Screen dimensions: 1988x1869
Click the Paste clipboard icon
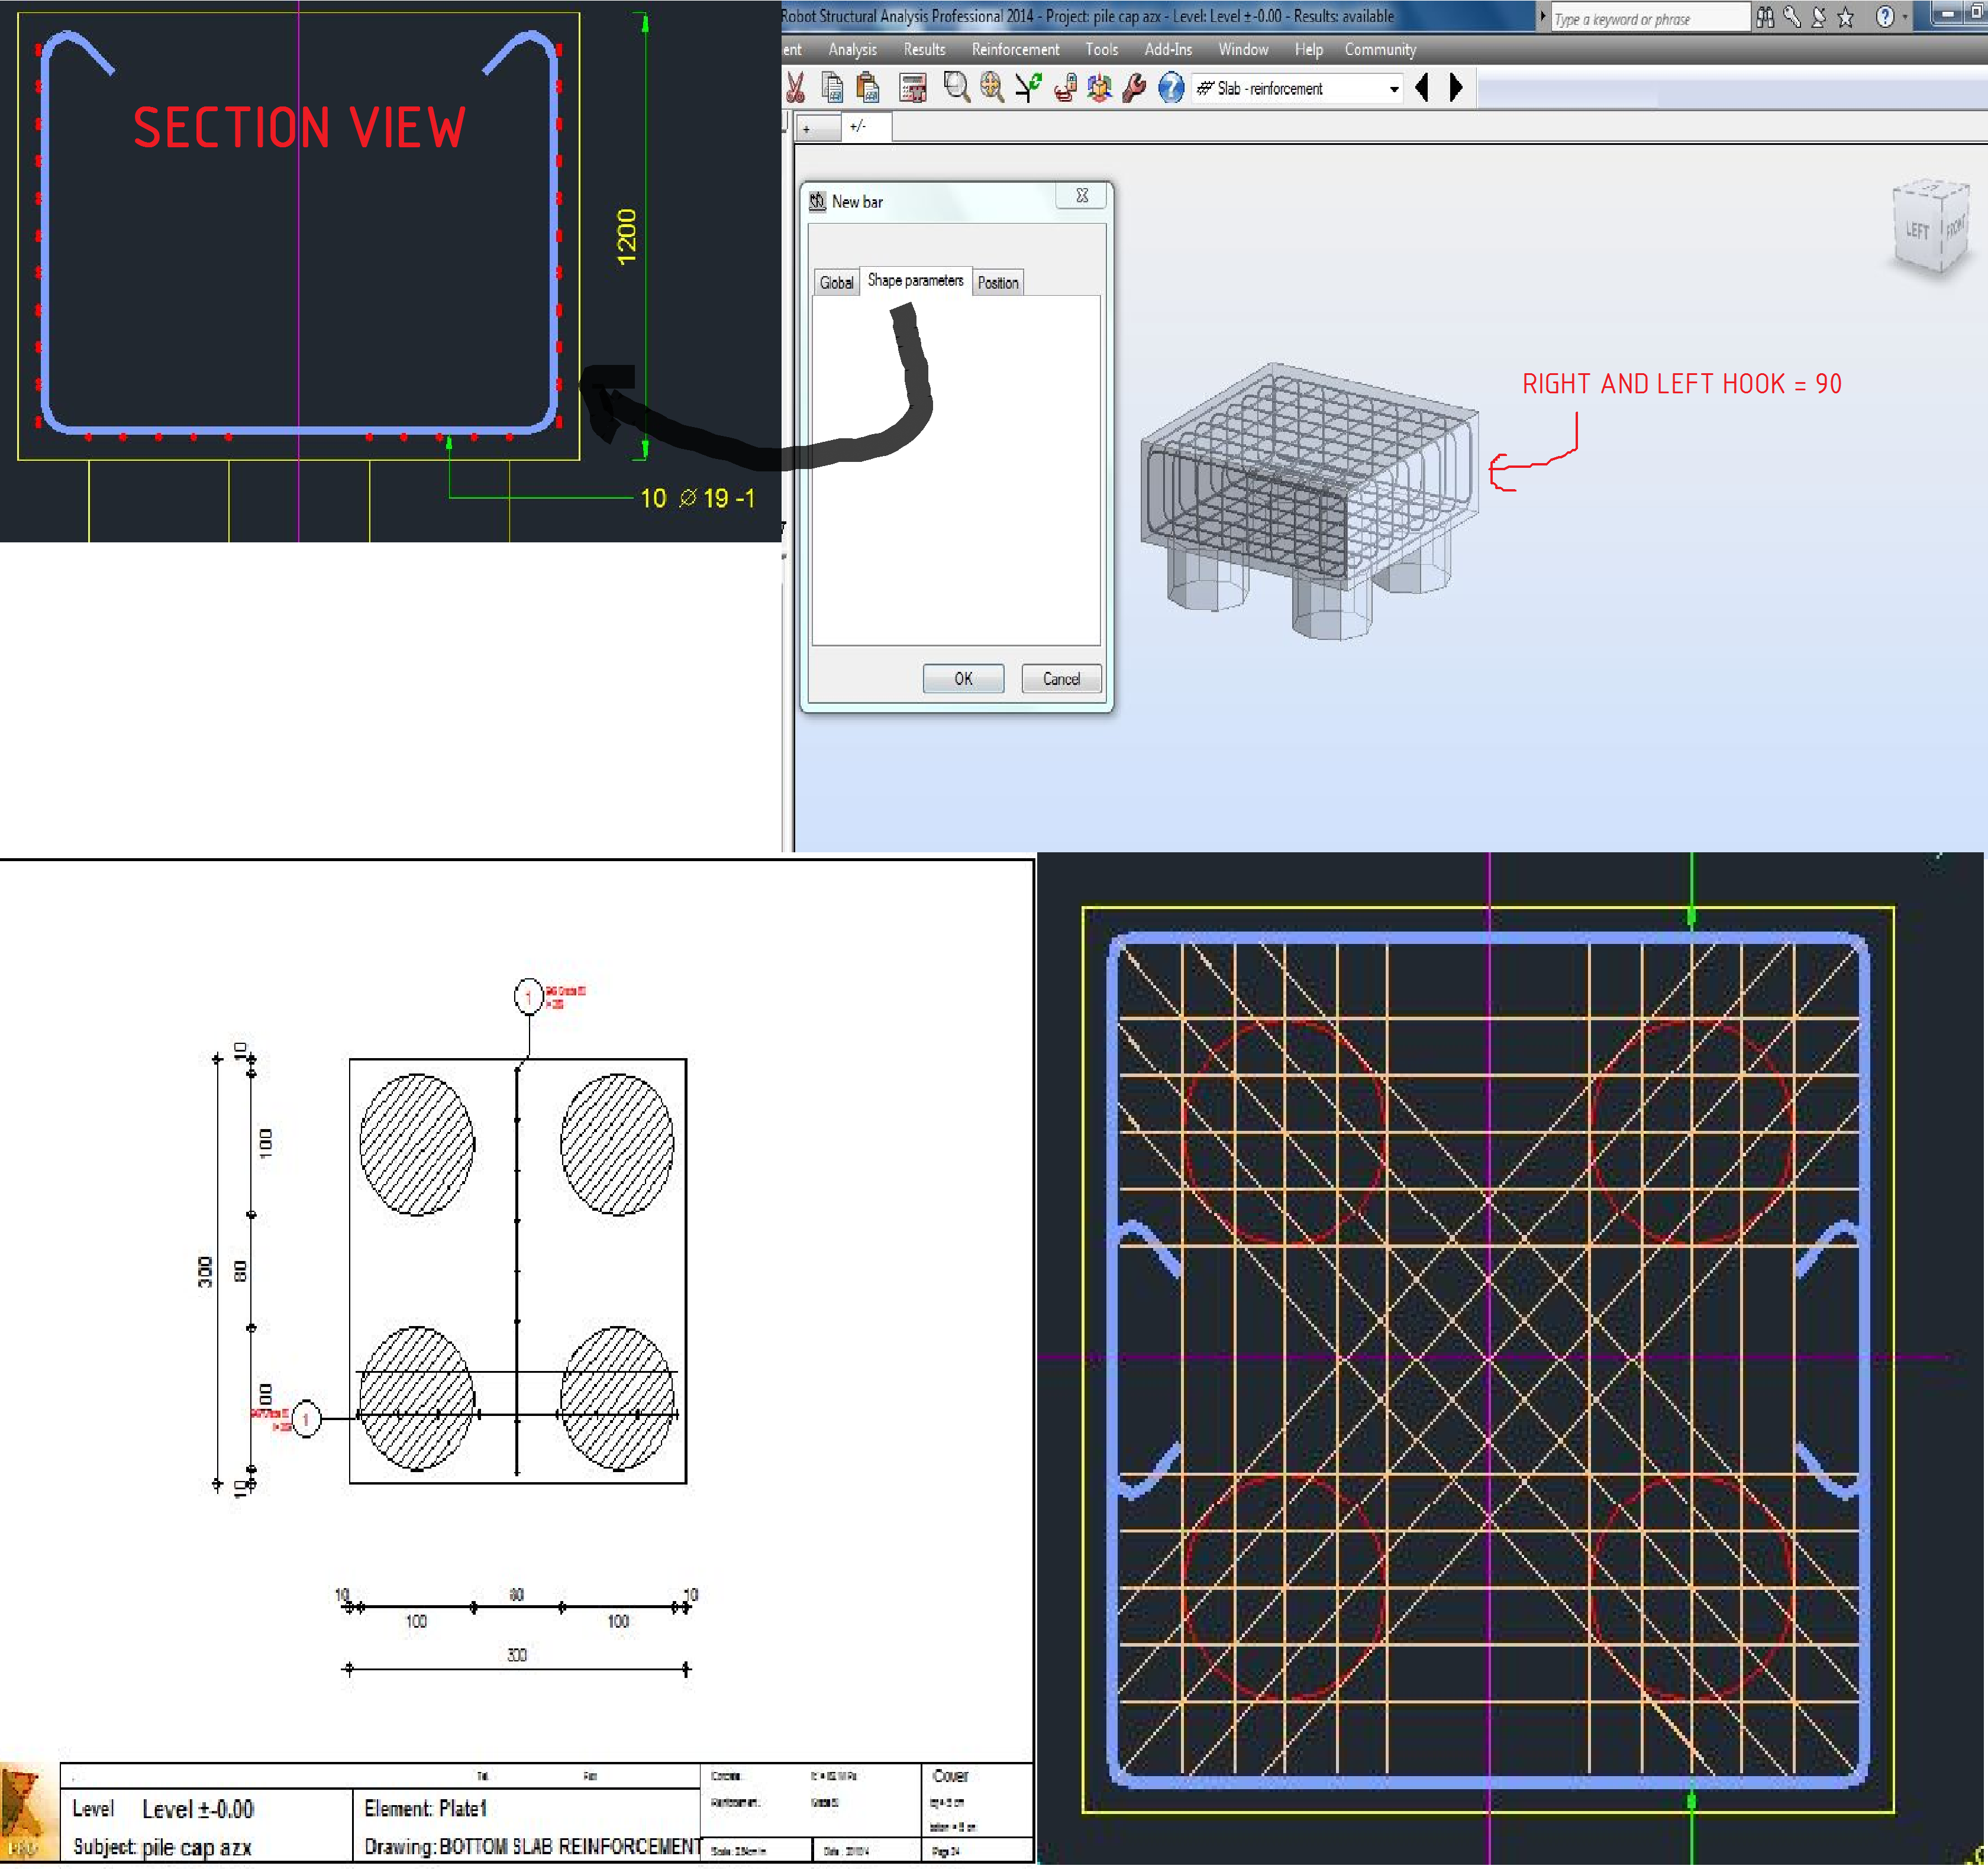coord(868,88)
